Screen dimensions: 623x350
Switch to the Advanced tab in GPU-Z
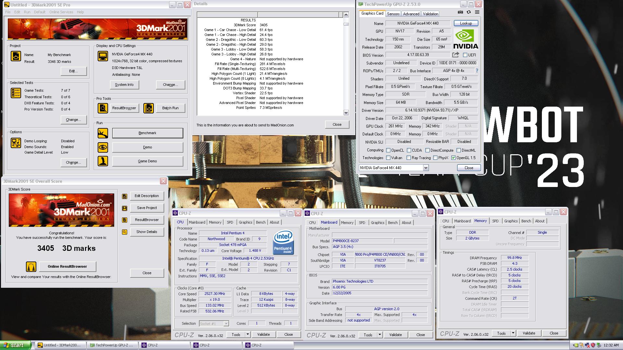[411, 14]
